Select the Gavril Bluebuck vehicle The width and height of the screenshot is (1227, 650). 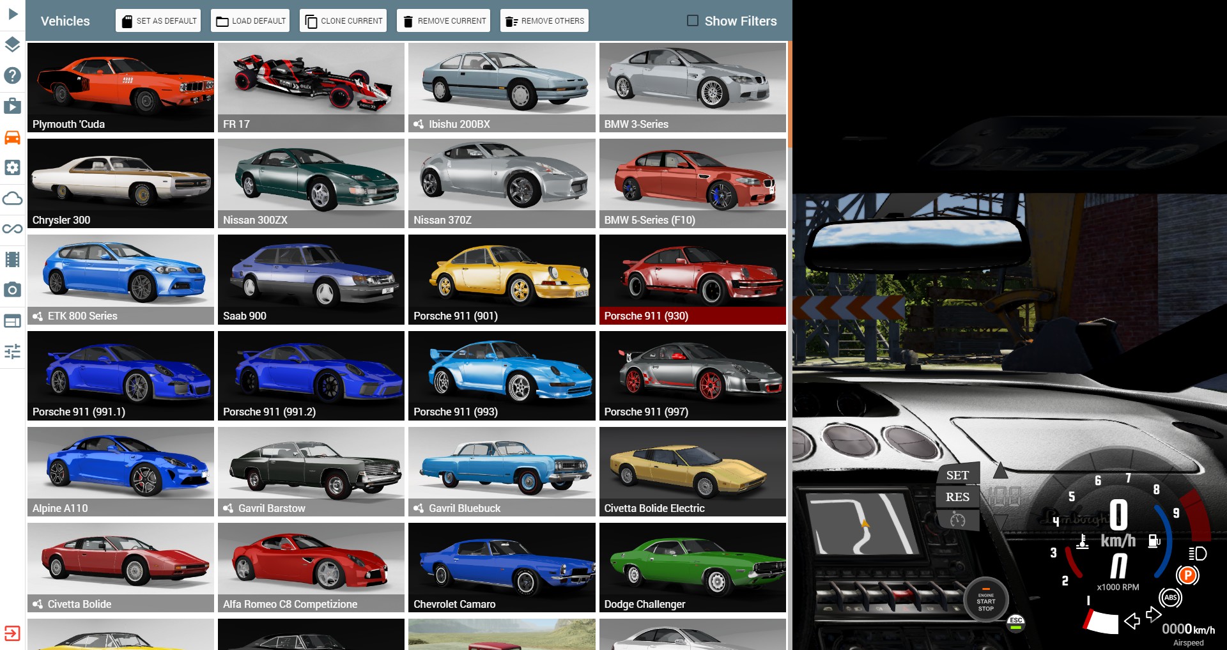[x=502, y=472]
